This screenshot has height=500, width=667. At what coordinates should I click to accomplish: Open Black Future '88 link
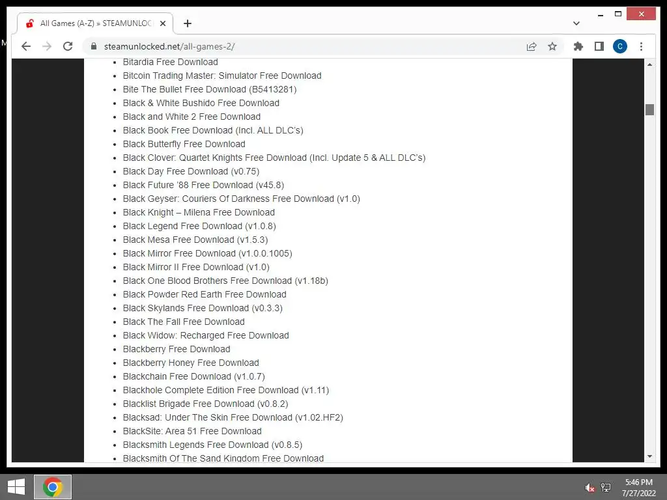coord(203,185)
